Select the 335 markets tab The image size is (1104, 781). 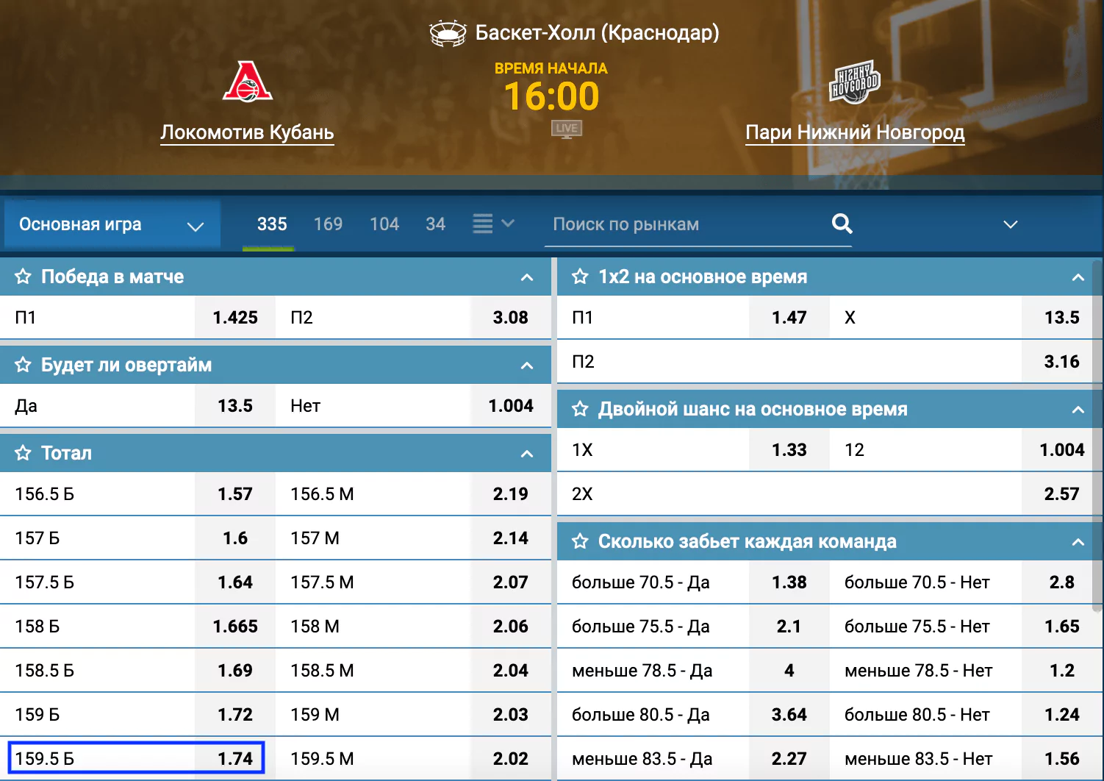point(272,224)
